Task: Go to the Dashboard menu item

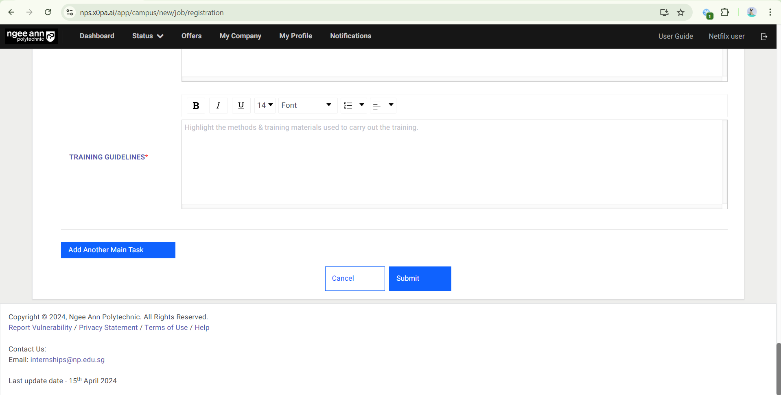Action: (x=97, y=36)
